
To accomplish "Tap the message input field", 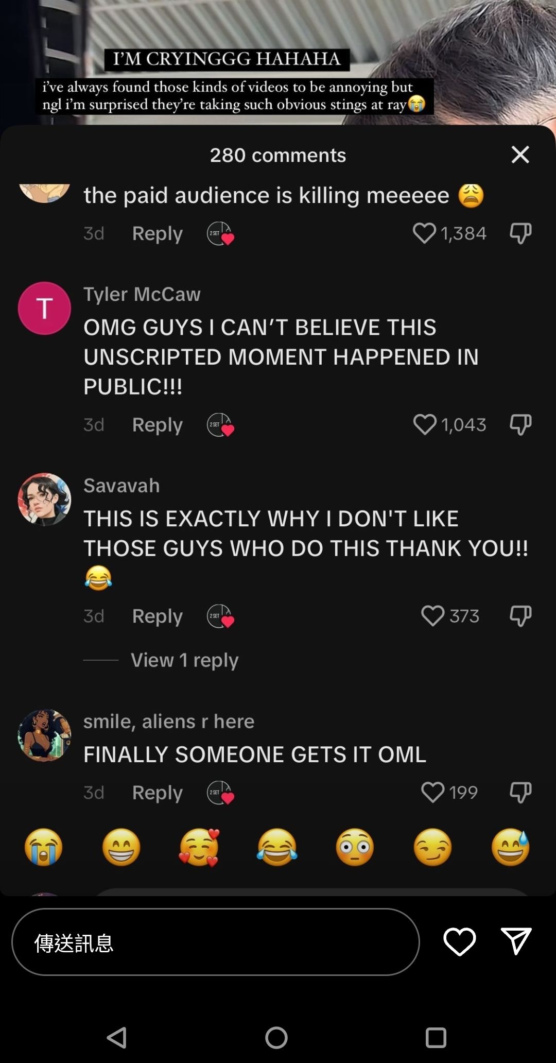I will pos(216,942).
